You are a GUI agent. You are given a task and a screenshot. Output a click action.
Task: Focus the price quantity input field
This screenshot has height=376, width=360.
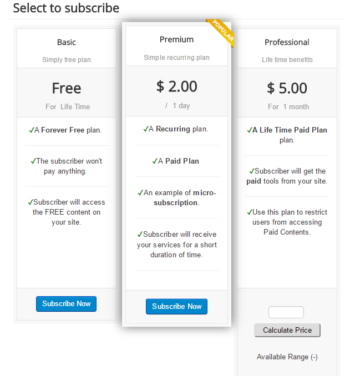[x=286, y=312]
